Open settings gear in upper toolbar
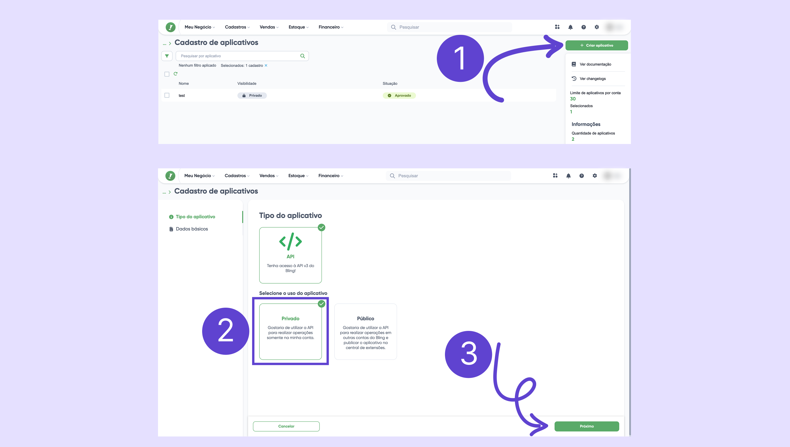Image resolution: width=790 pixels, height=447 pixels. [x=597, y=27]
